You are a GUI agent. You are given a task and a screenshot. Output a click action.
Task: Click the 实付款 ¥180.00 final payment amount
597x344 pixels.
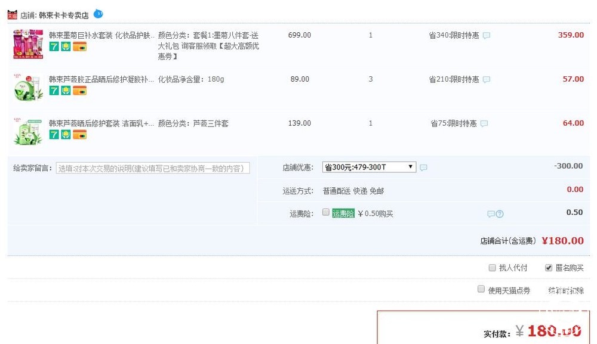point(548,331)
